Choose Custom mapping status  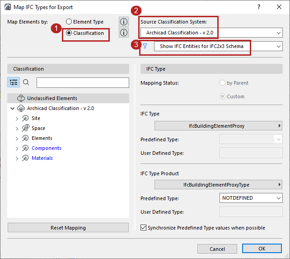tap(222, 96)
